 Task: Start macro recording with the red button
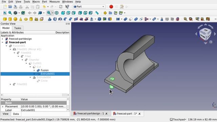111,7
